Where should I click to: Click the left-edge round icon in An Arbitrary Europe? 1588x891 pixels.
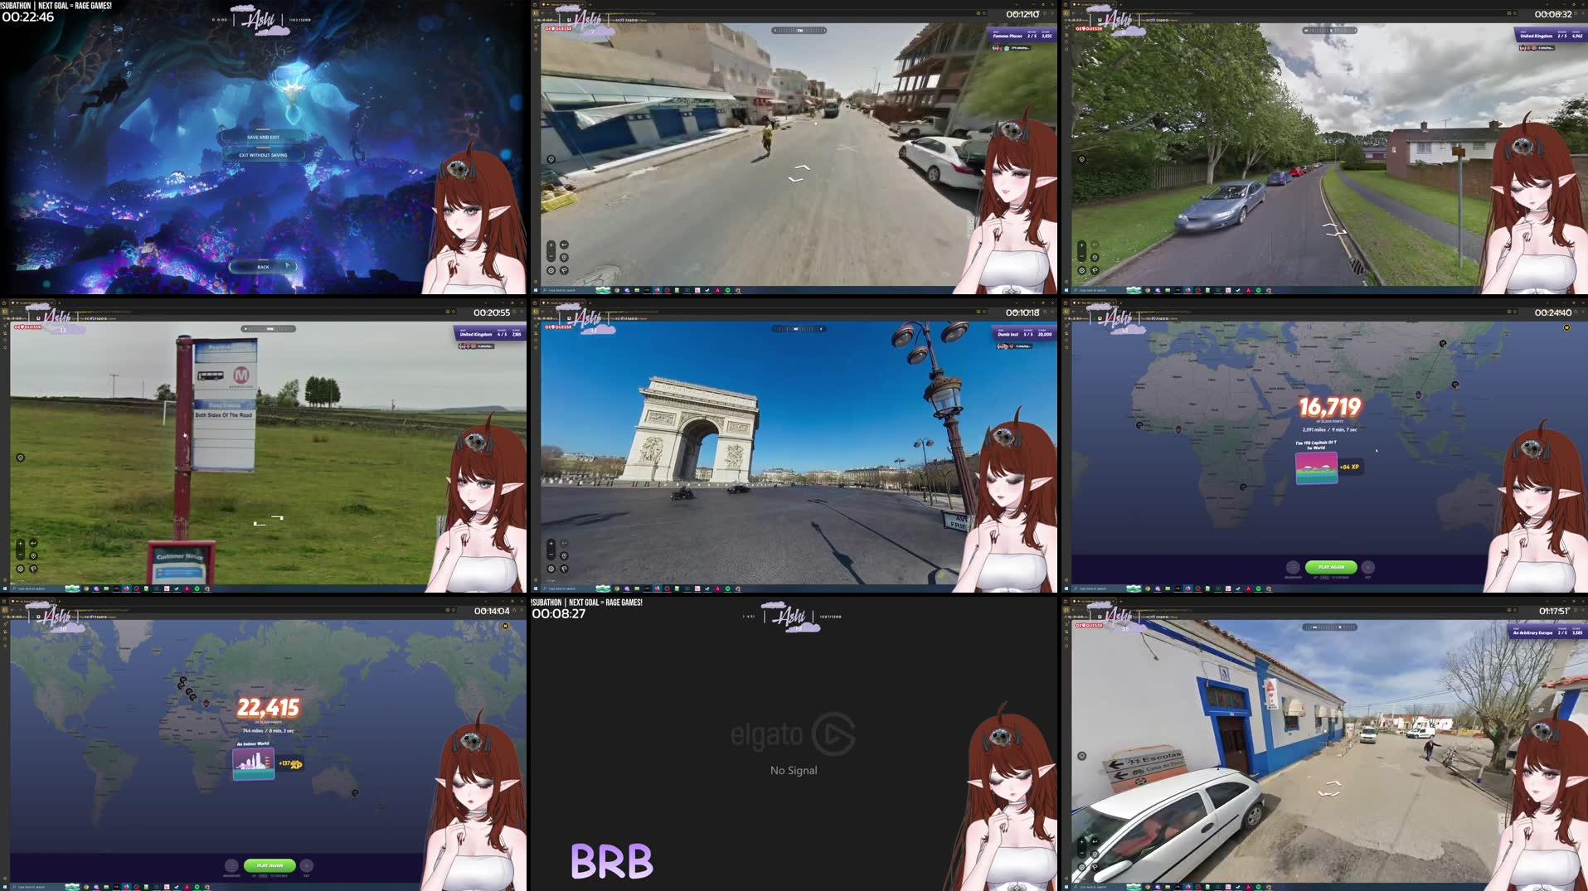point(1081,756)
